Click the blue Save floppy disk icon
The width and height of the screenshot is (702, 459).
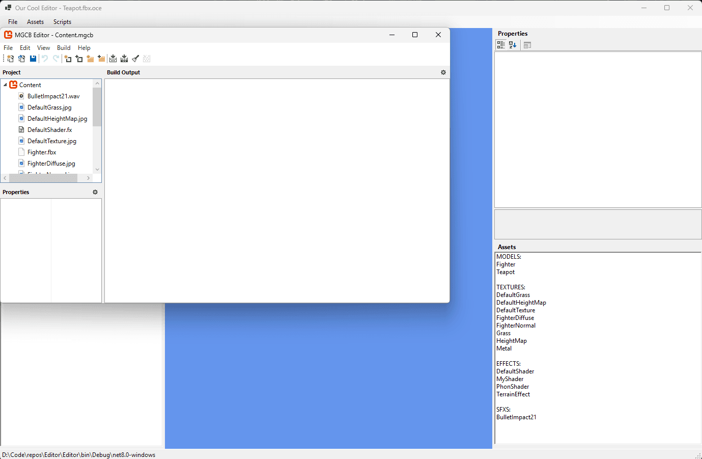(33, 59)
